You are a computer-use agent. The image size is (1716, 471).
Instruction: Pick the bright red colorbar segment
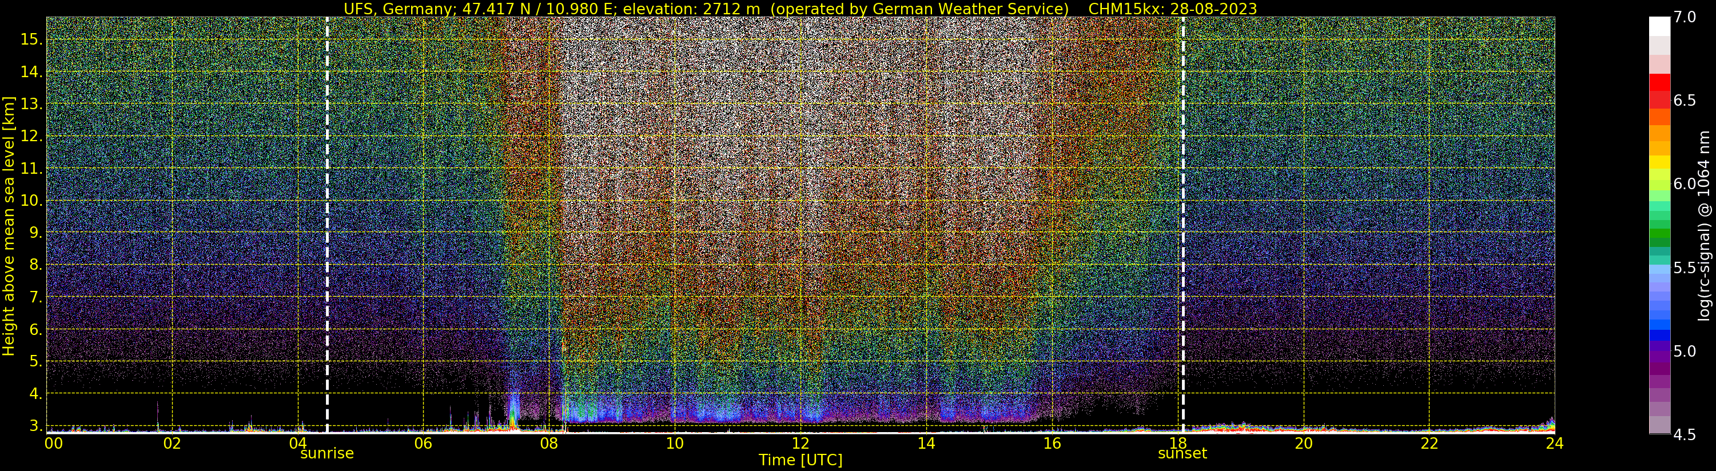coord(1659,83)
